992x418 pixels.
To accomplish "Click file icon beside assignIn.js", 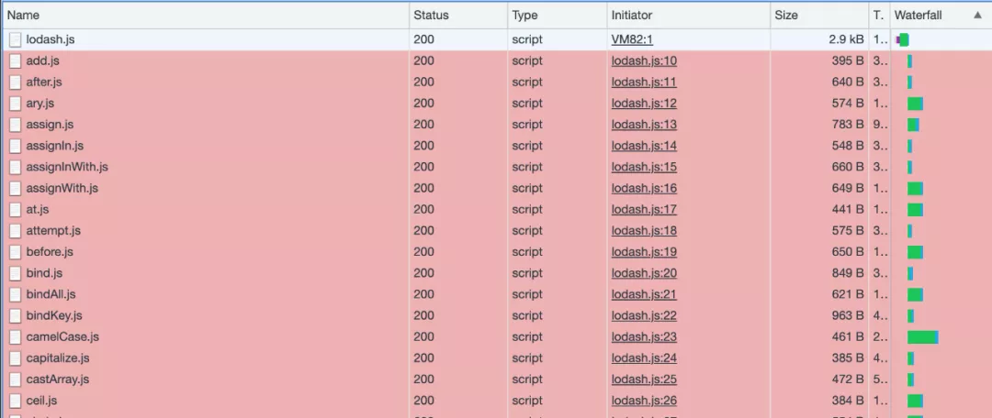I will (16, 146).
